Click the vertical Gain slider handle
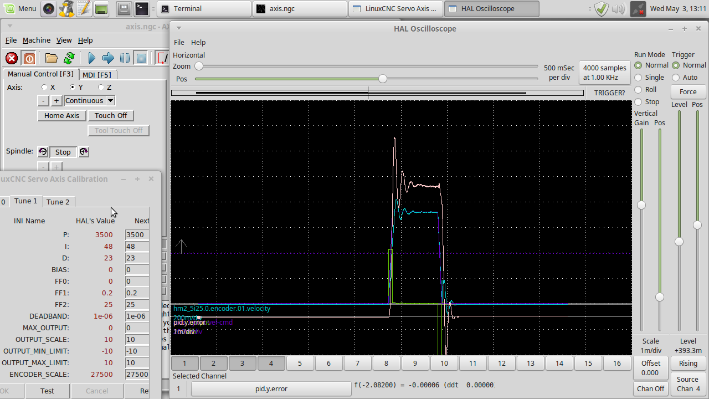 (641, 205)
